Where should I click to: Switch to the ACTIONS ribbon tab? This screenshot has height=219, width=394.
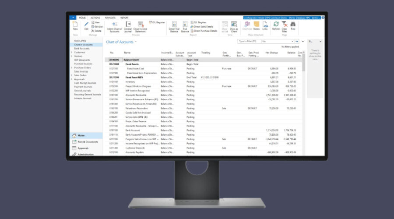pos(95,18)
